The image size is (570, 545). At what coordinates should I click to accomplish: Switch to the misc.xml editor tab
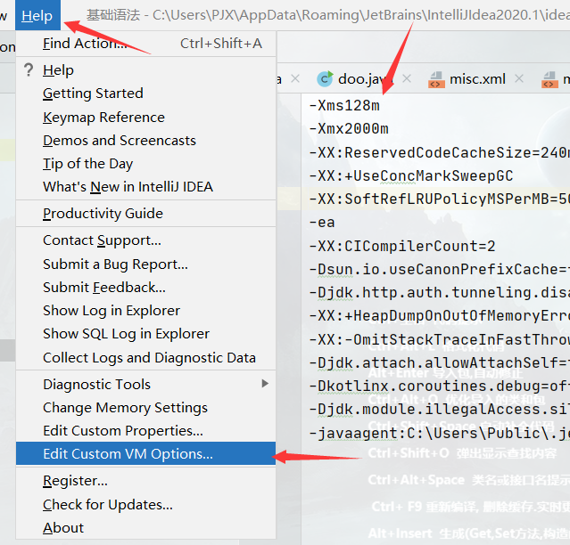[x=477, y=78]
